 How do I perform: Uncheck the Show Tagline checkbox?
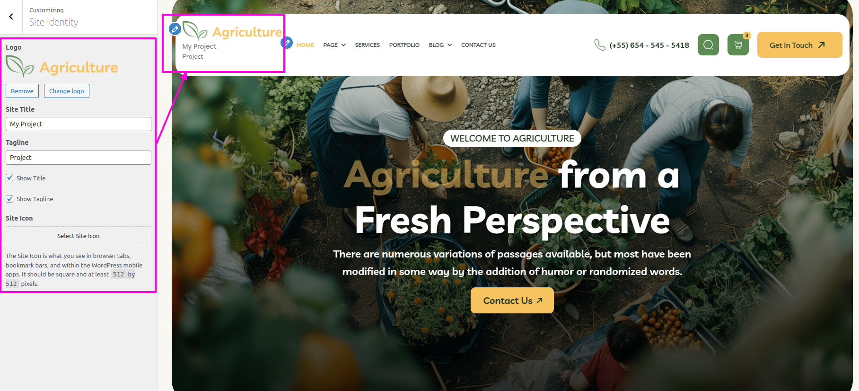(x=9, y=198)
